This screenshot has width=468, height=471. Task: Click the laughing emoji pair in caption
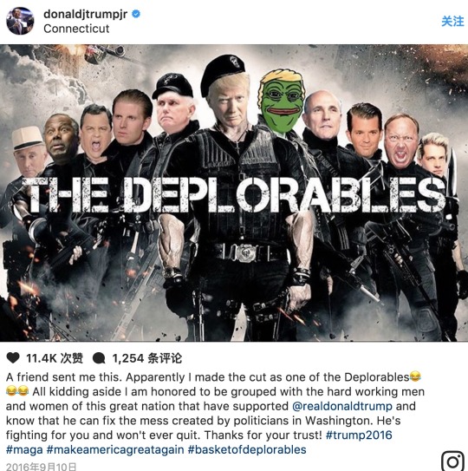[17, 391]
